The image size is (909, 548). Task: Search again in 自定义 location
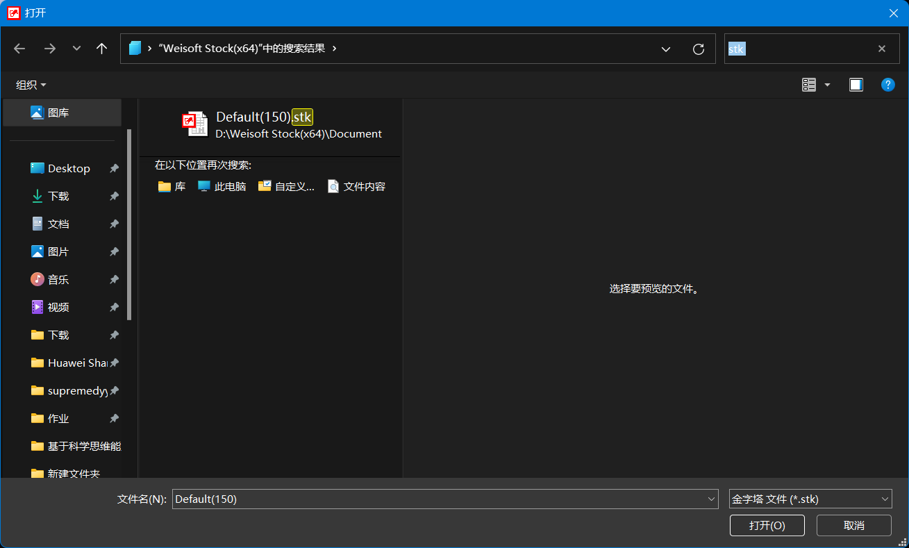tap(286, 186)
